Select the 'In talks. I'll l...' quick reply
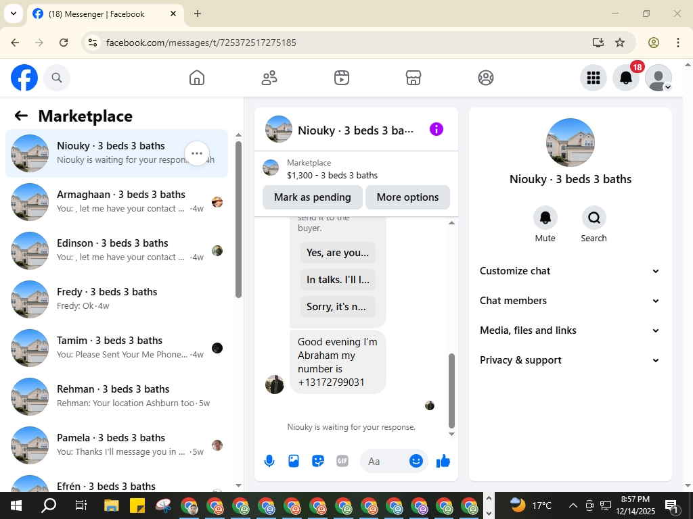 (338, 280)
